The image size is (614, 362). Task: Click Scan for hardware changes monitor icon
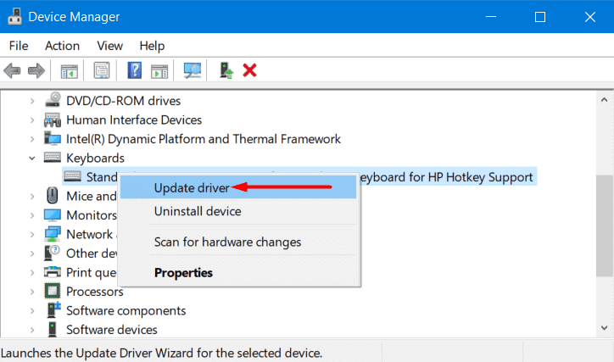193,71
